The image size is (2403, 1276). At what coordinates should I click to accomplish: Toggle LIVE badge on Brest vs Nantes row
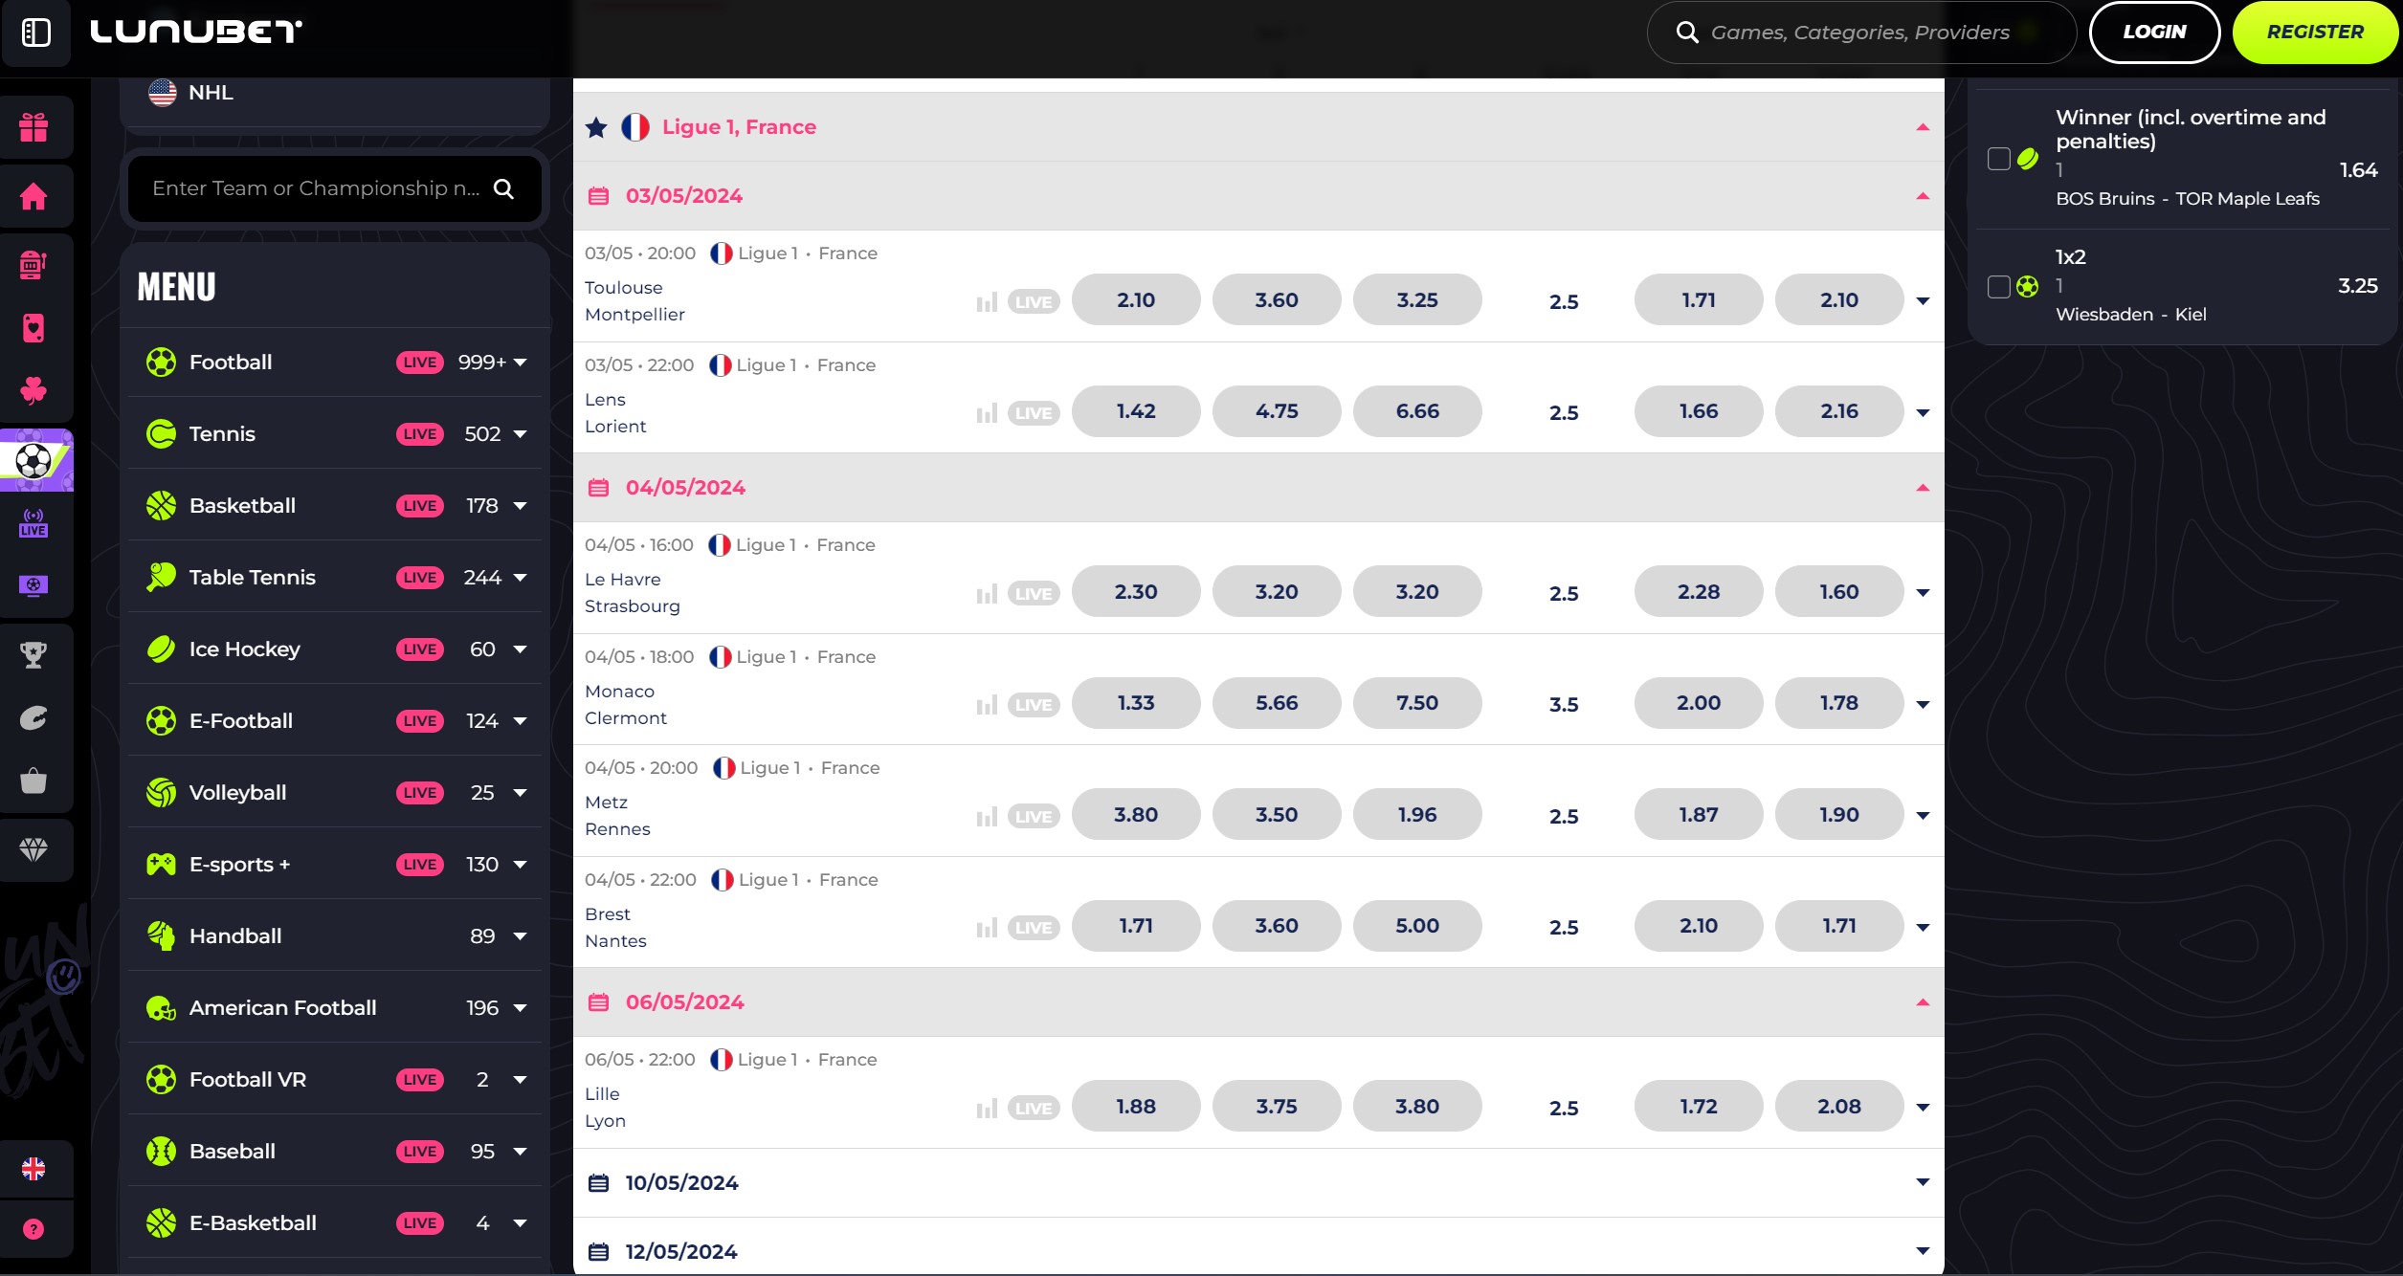[1034, 928]
